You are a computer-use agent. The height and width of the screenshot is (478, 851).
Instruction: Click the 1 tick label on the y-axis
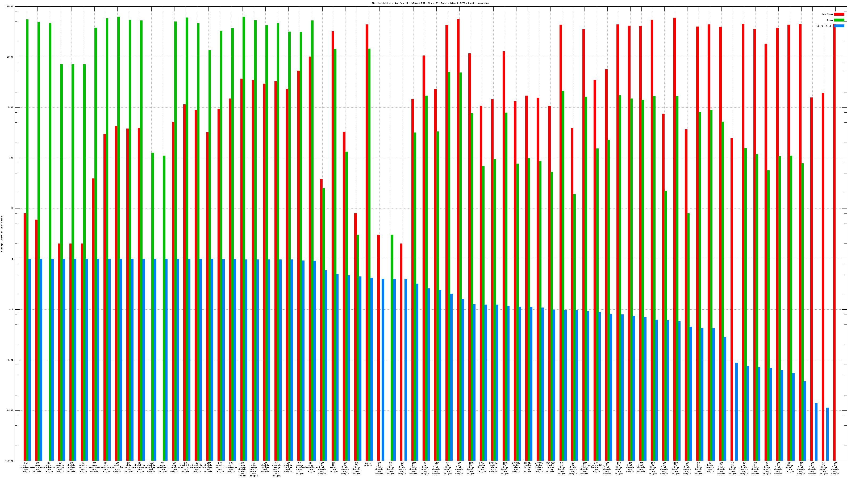(12, 259)
